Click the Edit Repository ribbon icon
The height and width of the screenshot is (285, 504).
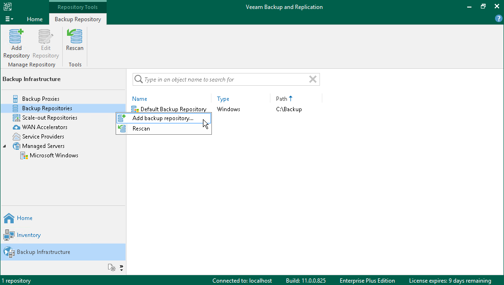coord(45,36)
